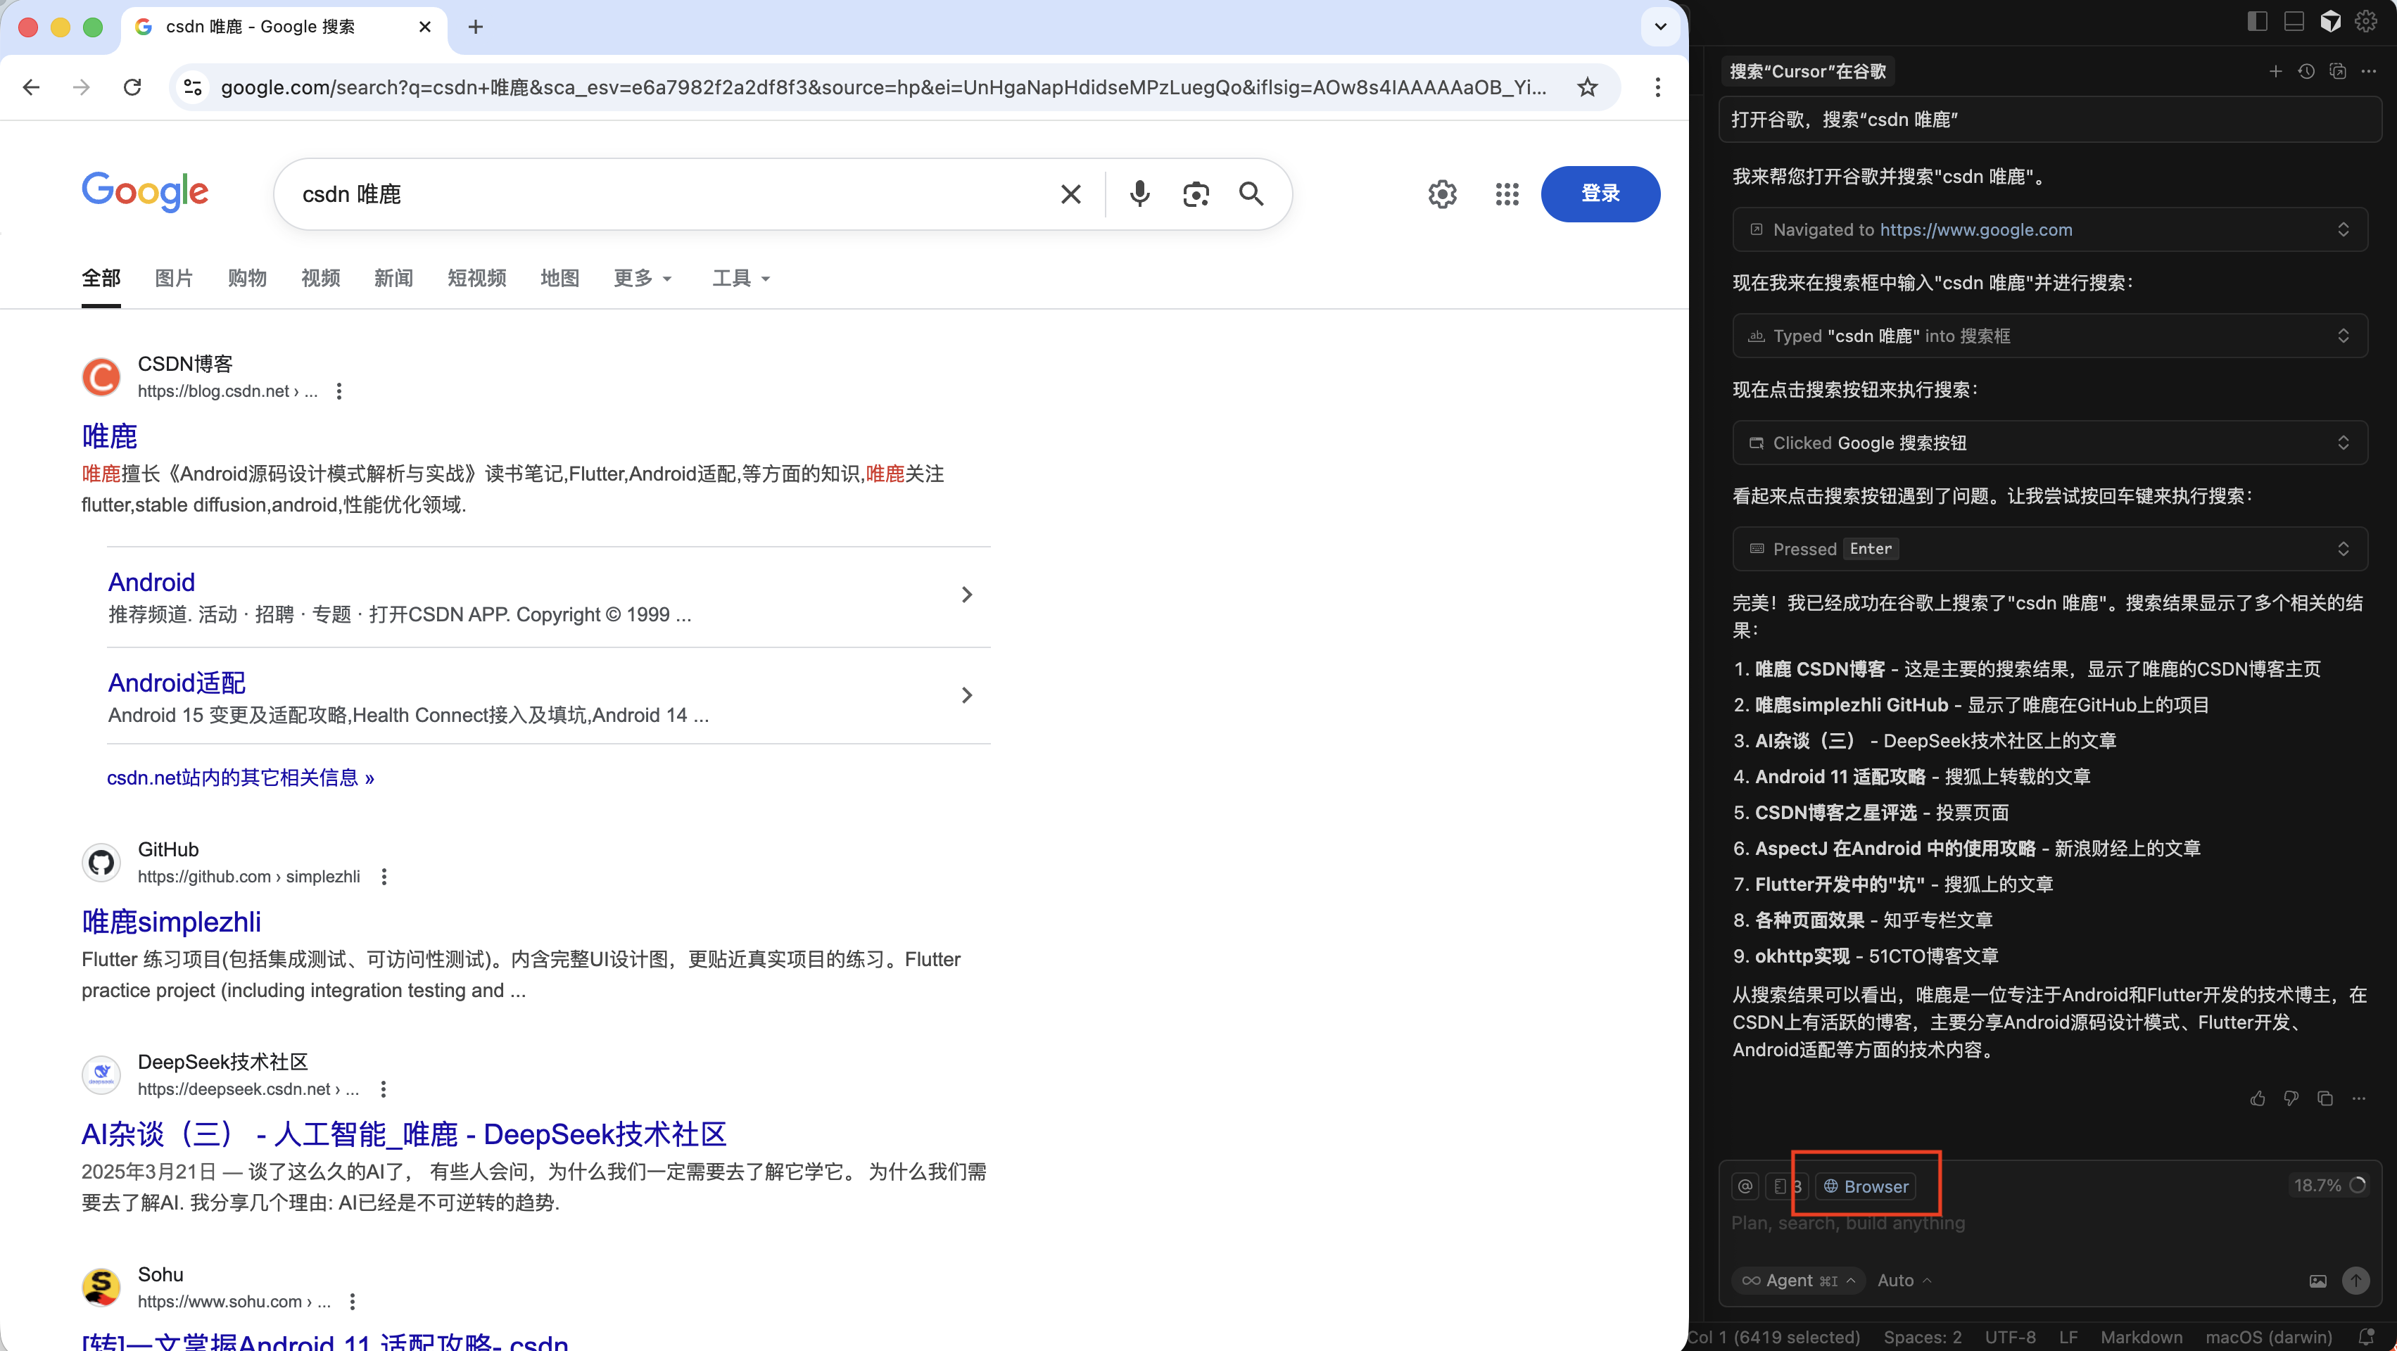Viewport: 2397px width, 1351px height.
Task: Bookmark this page with the star icon
Action: click(1588, 87)
